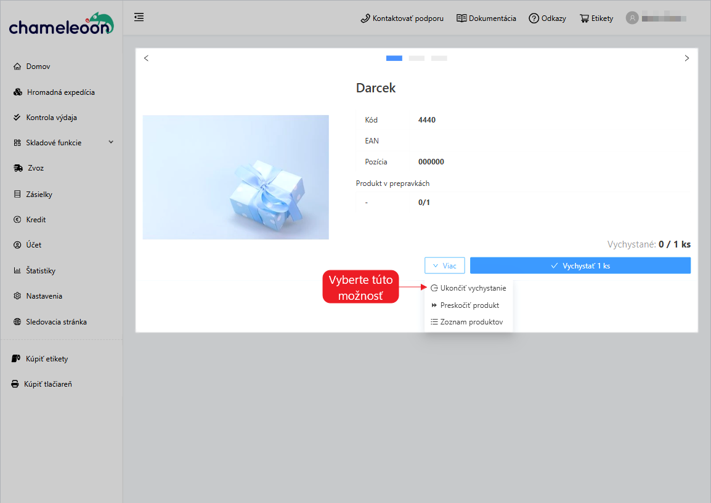Click the bar chart icon beside Štatistiky
Image resolution: width=711 pixels, height=503 pixels.
coord(17,271)
